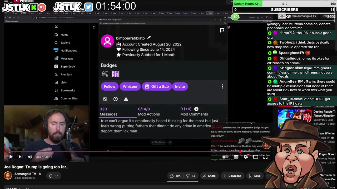Image resolution: width=337 pixels, height=189 pixels.
Task: Open the Asmongold TV channel avatar
Action: 8,176
